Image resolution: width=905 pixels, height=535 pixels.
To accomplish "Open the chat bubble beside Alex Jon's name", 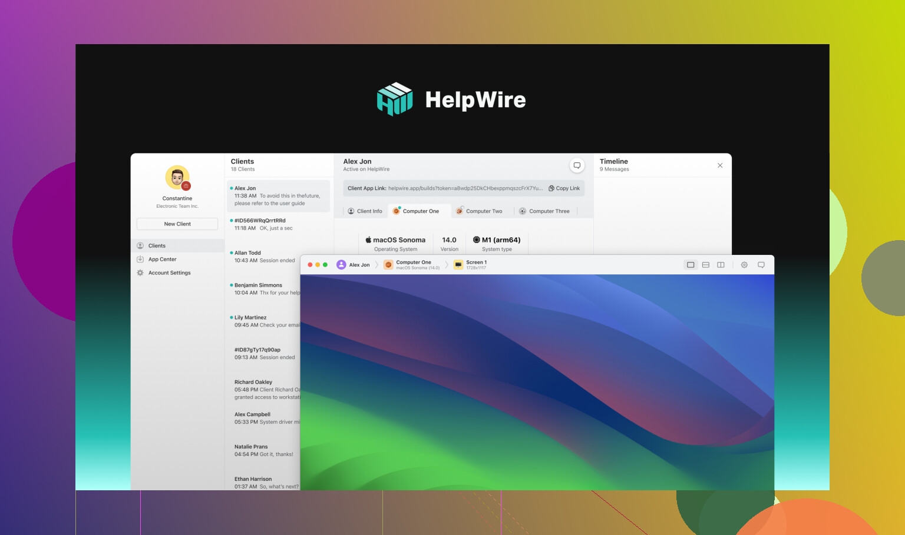I will coord(577,165).
